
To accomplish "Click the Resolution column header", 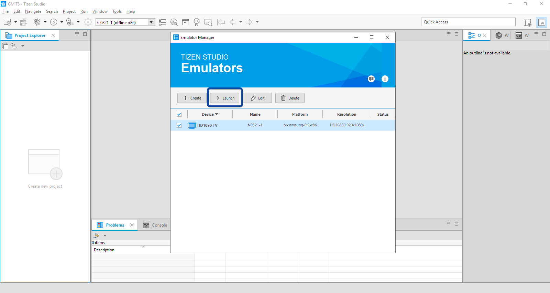I will 347,114.
